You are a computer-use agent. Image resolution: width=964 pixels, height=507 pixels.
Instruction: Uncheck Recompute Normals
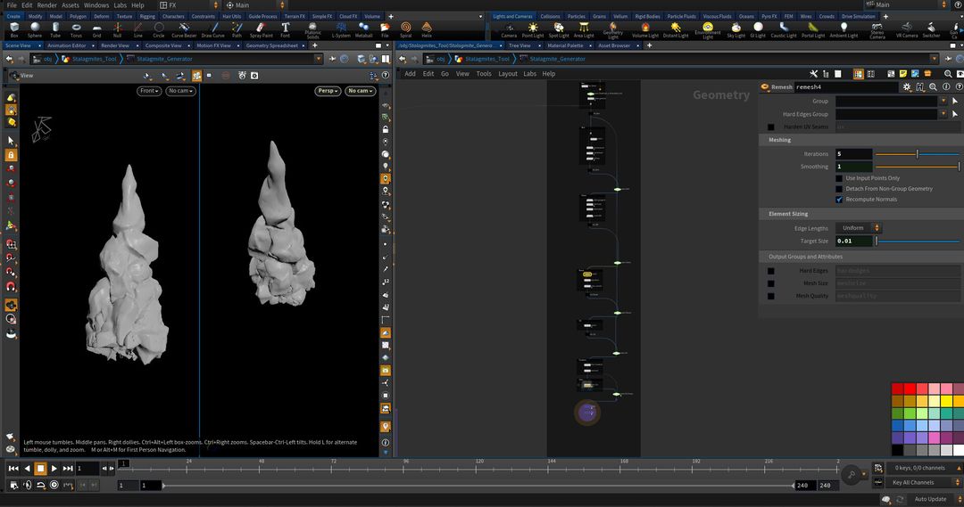click(839, 200)
